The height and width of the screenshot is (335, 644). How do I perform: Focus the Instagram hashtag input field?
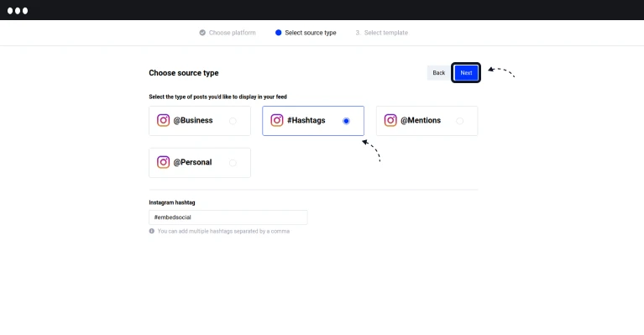228,217
